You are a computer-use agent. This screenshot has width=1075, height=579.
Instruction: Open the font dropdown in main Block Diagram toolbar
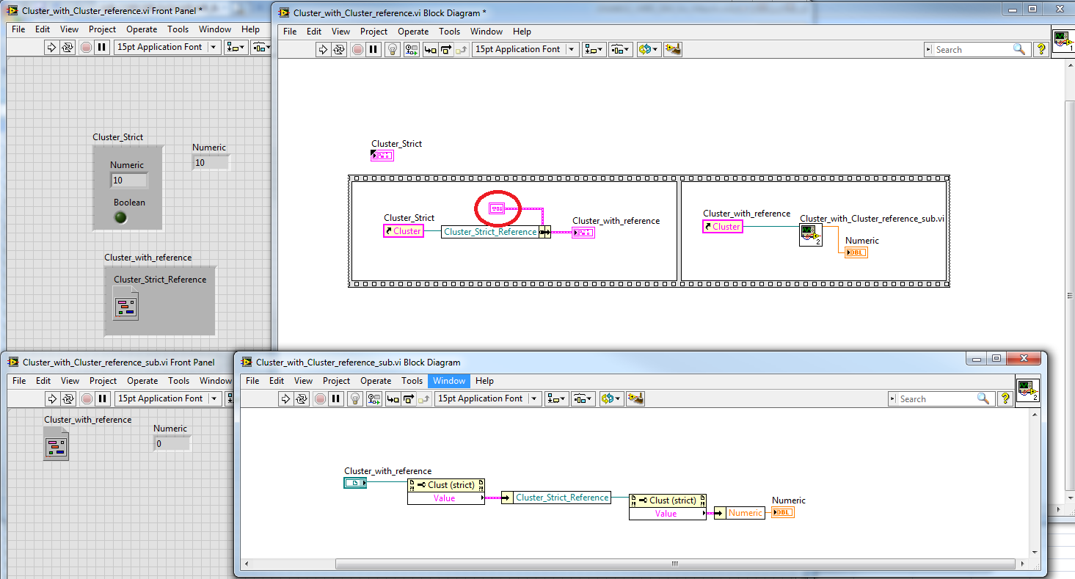pos(525,49)
